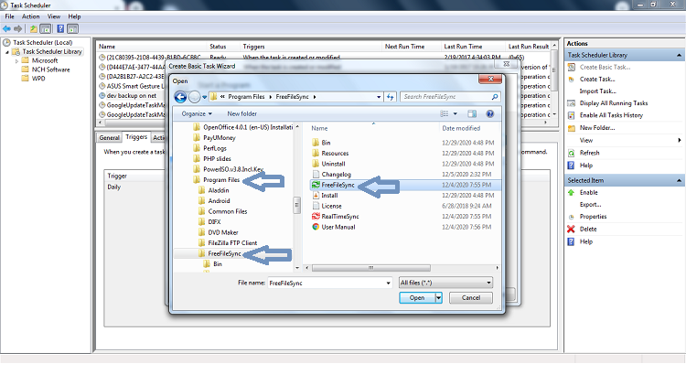The image size is (686, 385).
Task: Open the view options dropdown arrow
Action: click(455, 113)
